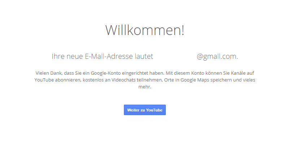Click the word lautet in the subtitle
Image resolution: width=290 pixels, height=162 pixels.
(x=144, y=56)
